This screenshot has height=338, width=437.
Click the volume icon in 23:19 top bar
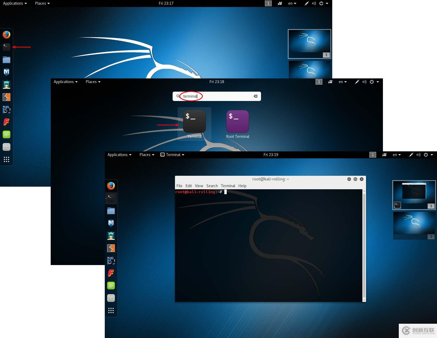[419, 155]
